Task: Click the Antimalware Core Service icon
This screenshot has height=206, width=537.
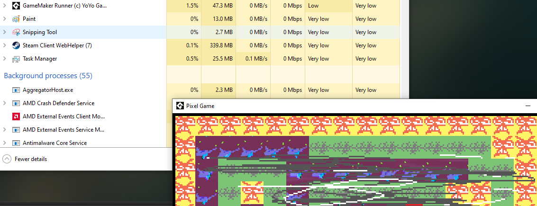Action: pos(16,143)
